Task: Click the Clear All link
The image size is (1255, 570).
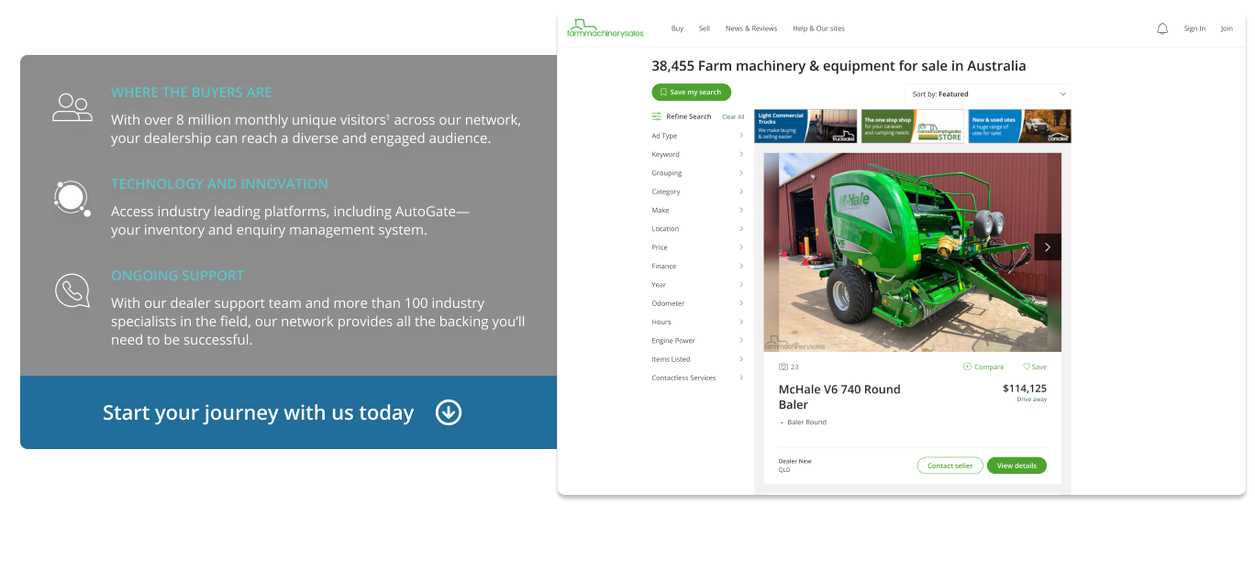Action: 733,116
